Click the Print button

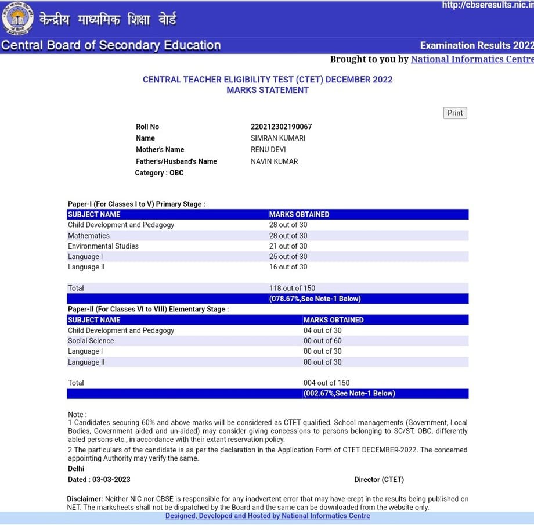pos(455,113)
